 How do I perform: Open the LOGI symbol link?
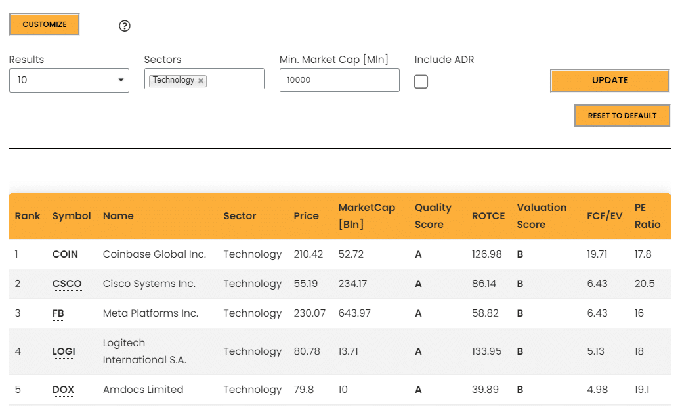point(64,351)
